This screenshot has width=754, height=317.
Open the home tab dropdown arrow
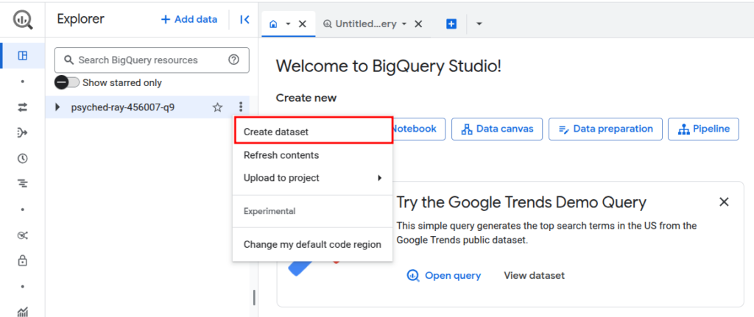288,24
